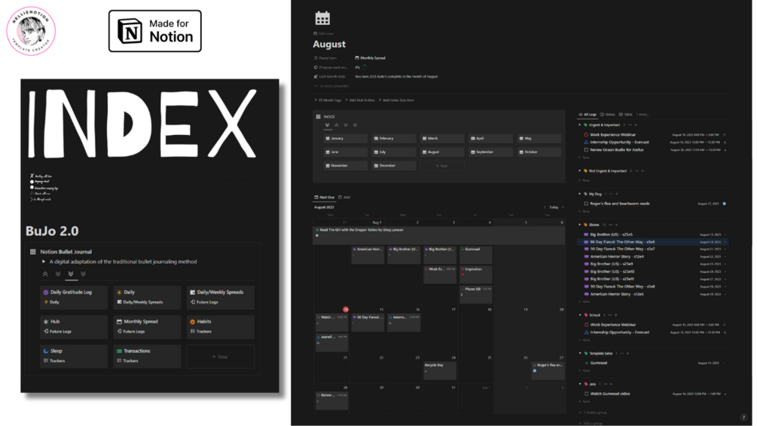Open the Daily Gratitude Log card

pyautogui.click(x=73, y=296)
